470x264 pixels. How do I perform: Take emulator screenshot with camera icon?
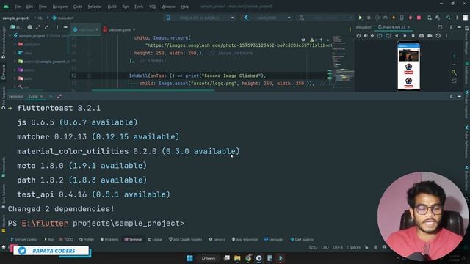coord(422,36)
